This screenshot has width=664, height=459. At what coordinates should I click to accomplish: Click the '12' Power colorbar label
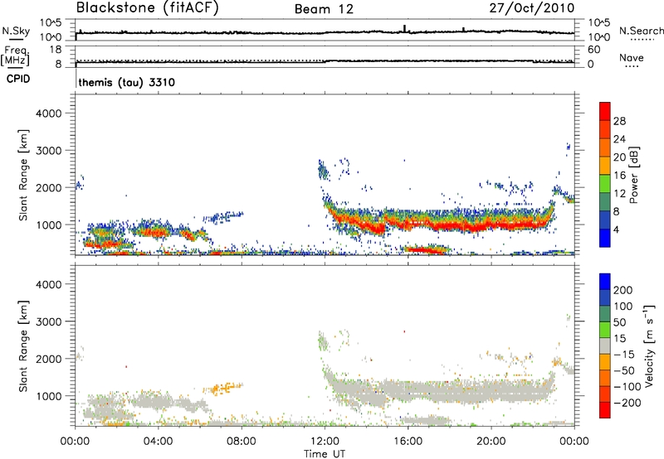click(x=619, y=194)
